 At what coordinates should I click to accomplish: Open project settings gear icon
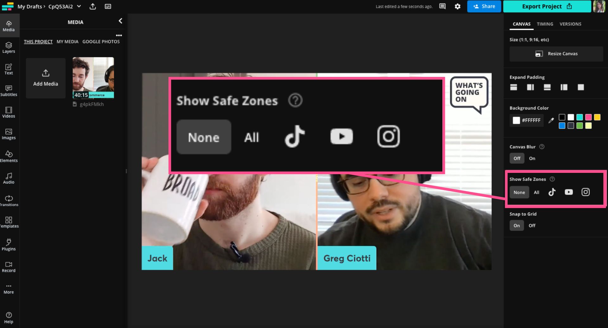point(457,6)
